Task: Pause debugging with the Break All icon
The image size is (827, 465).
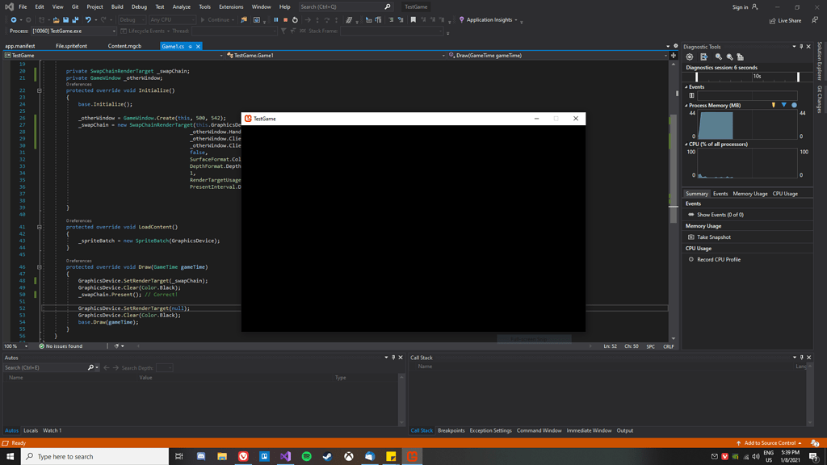Action: click(276, 20)
